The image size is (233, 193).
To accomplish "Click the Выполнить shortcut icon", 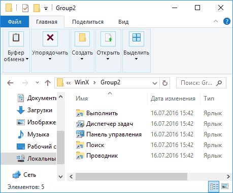I will coord(80,113).
